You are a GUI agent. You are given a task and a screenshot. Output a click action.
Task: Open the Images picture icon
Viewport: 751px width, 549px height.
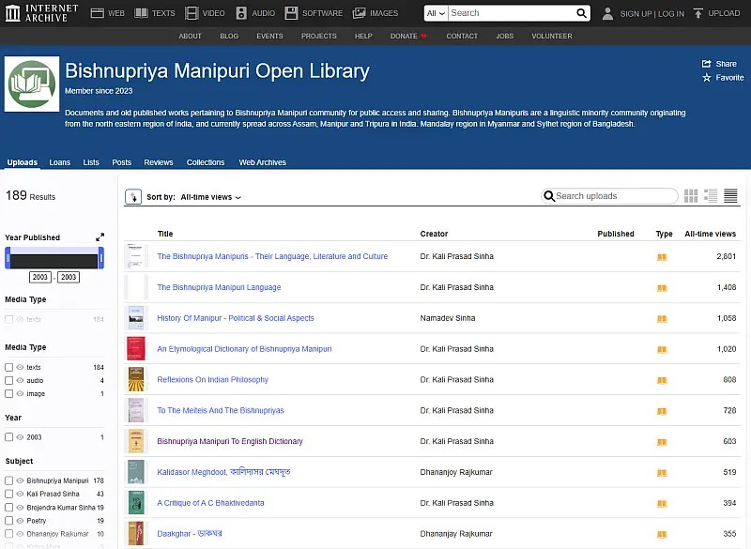click(359, 13)
